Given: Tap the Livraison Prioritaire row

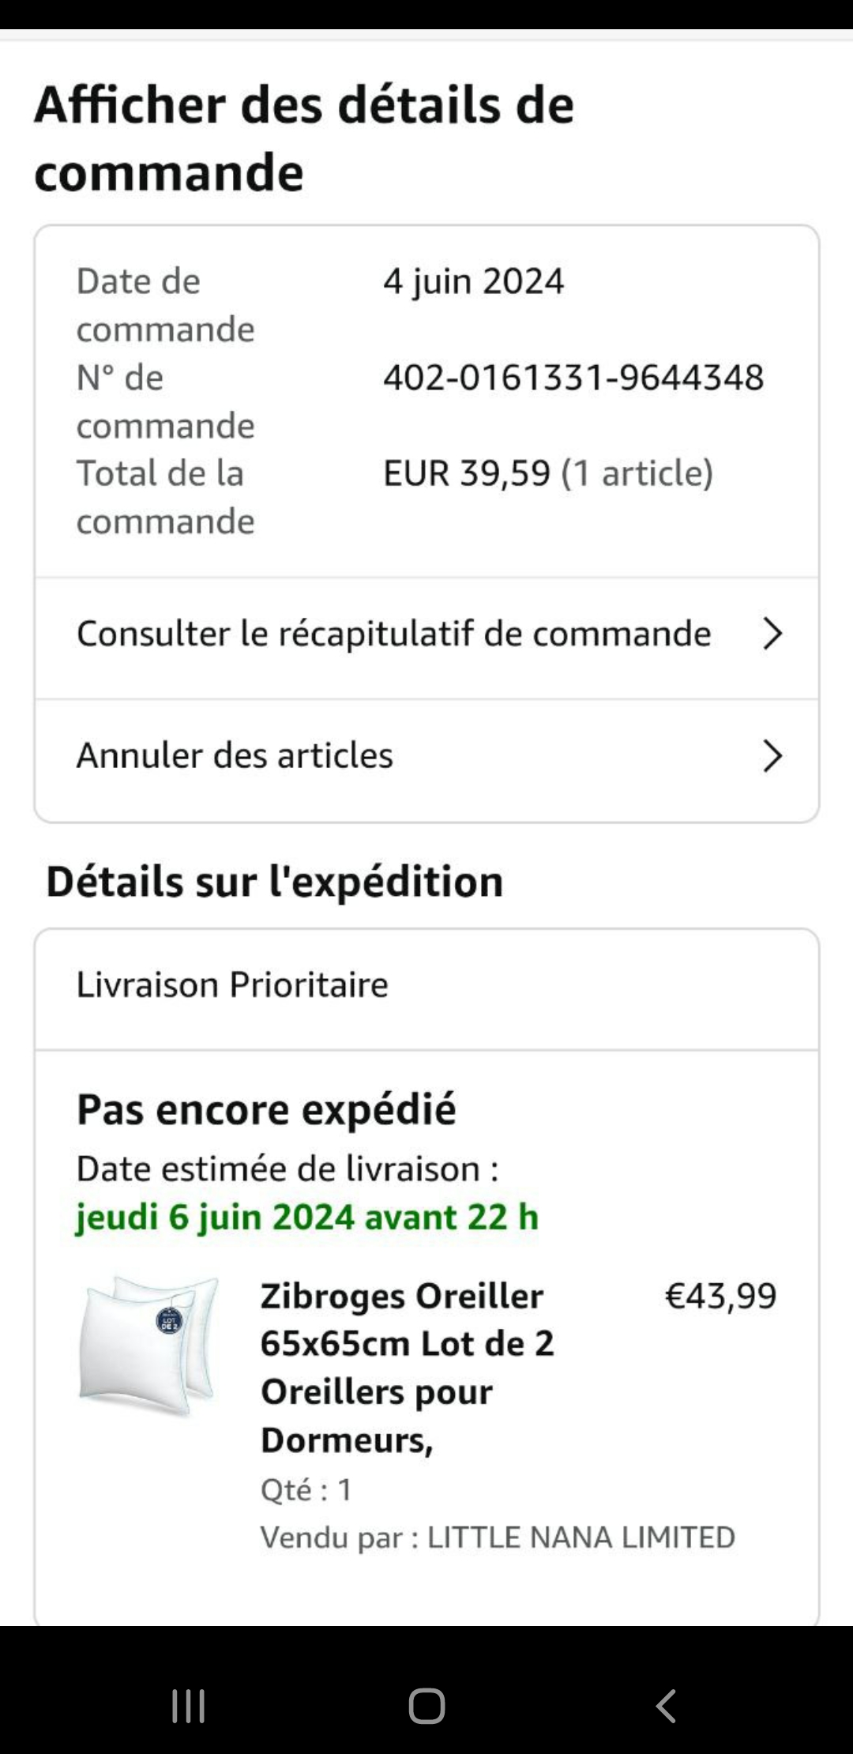Looking at the screenshot, I should click(232, 985).
